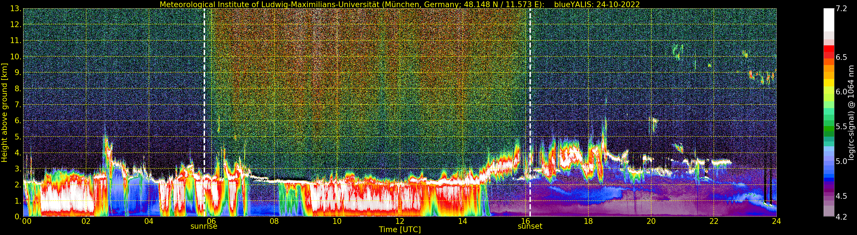
Task: Click the "6." height axis tick label
Action: pos(18,121)
